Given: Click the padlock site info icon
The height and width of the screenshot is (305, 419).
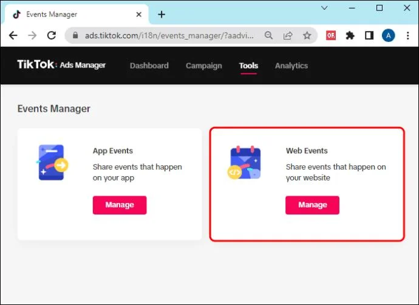Looking at the screenshot, I should [x=75, y=35].
